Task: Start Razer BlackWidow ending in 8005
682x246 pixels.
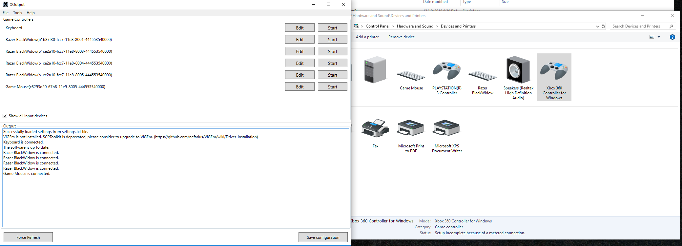Action: 332,75
